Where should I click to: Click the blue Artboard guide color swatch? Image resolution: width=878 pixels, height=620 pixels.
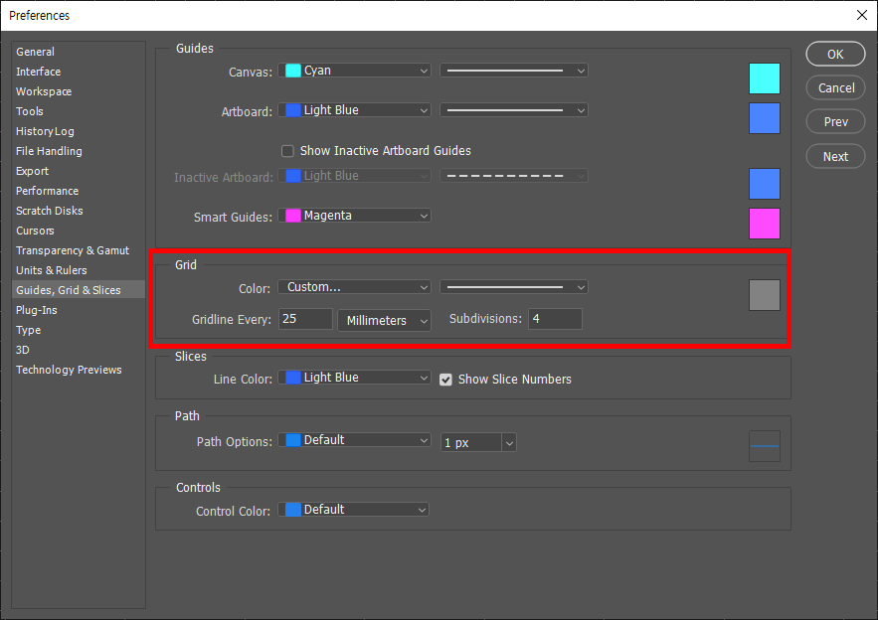point(765,118)
